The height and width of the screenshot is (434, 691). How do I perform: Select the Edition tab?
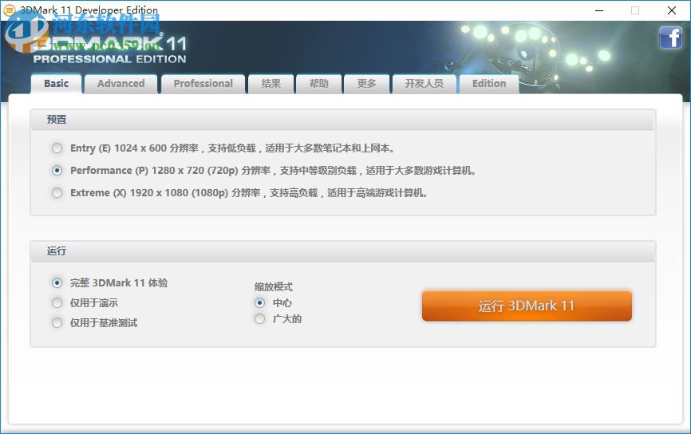pos(489,84)
